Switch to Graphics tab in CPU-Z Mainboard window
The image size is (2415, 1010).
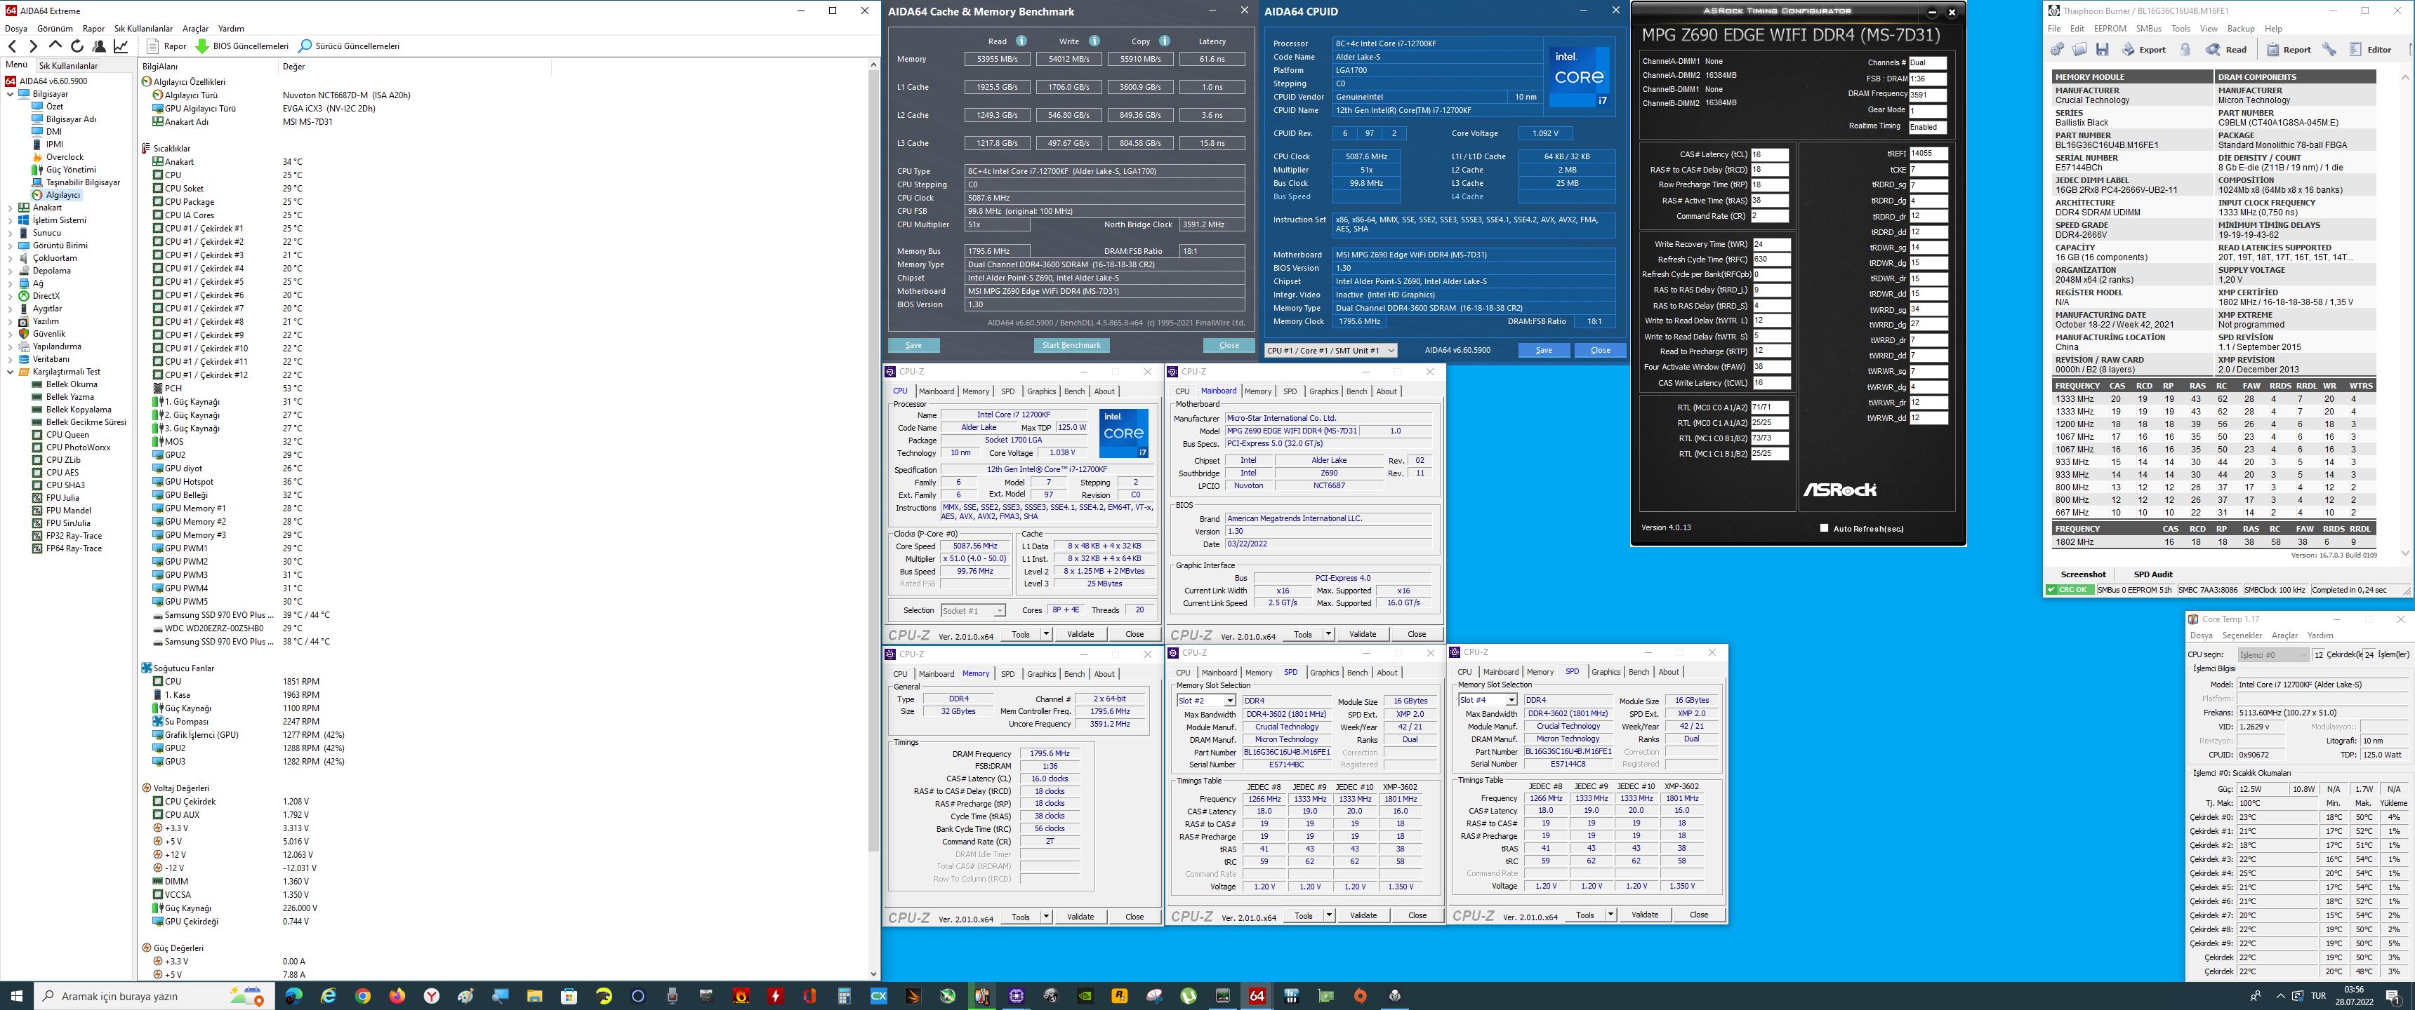pos(1323,391)
